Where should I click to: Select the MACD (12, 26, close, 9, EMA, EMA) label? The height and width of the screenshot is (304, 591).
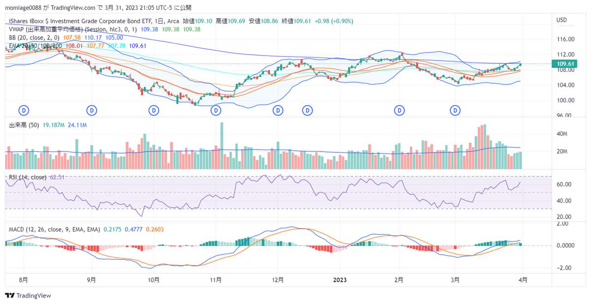pos(55,229)
